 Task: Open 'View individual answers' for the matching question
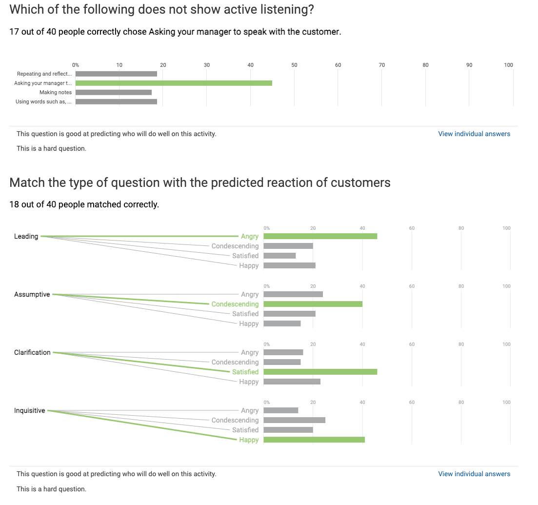point(474,473)
